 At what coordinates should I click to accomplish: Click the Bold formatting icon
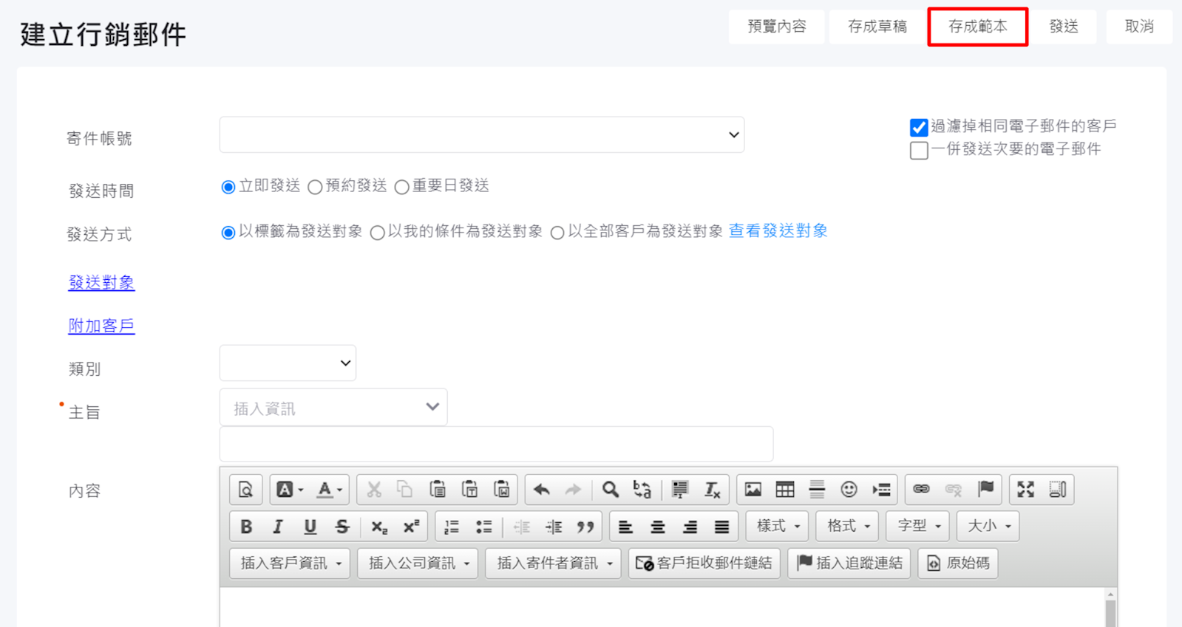246,527
